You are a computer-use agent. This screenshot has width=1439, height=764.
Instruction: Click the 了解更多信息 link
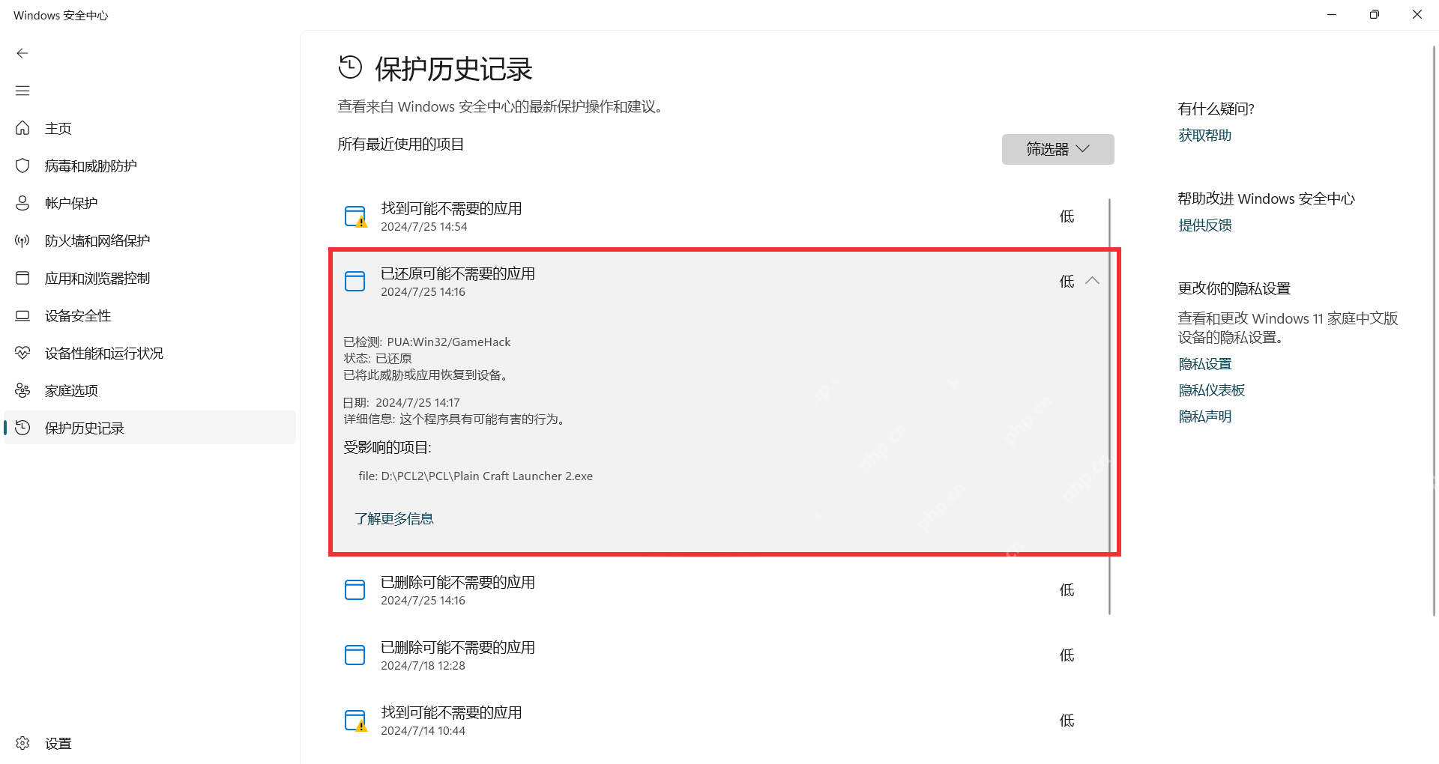pos(394,518)
